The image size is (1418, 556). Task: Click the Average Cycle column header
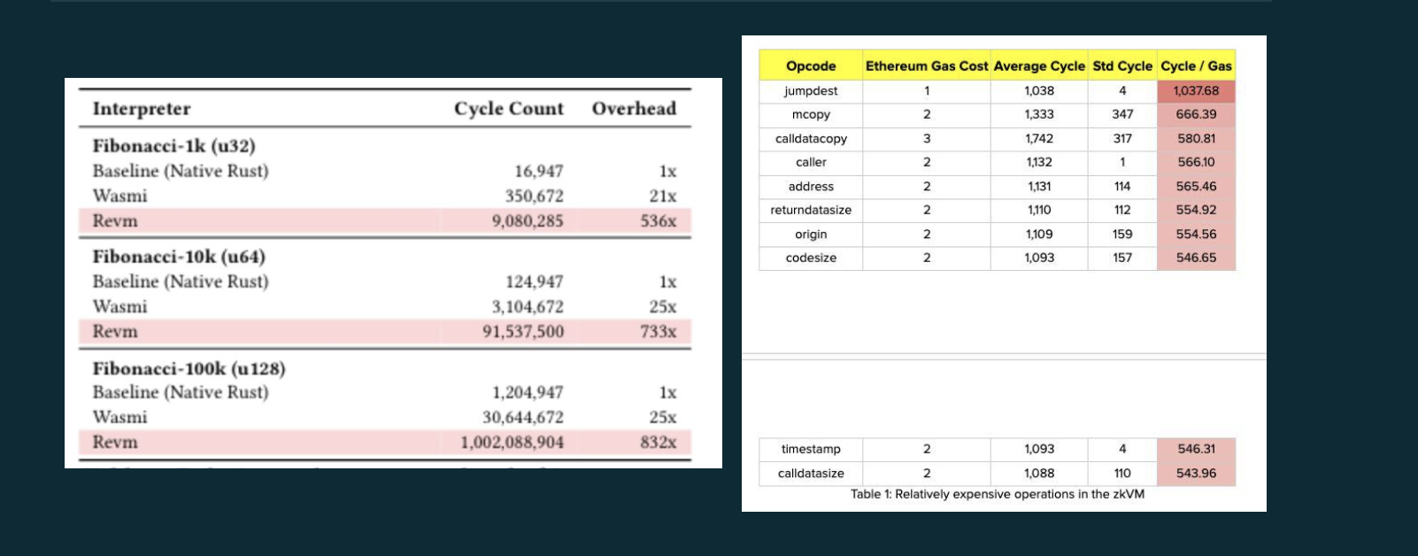[1038, 66]
